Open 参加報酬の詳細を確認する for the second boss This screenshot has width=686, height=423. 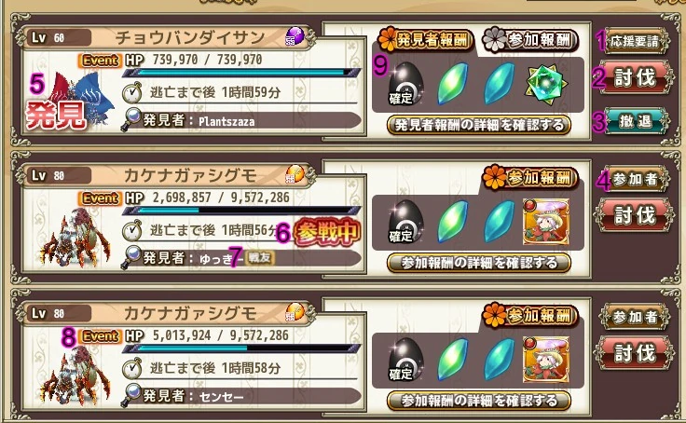click(x=479, y=263)
